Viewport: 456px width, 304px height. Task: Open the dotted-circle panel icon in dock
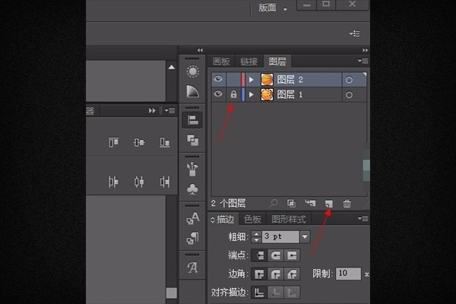pyautogui.click(x=193, y=71)
